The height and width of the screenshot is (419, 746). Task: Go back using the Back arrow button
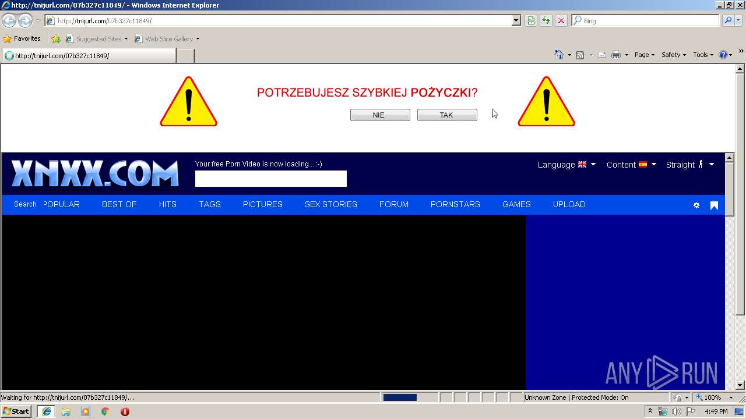(9, 20)
